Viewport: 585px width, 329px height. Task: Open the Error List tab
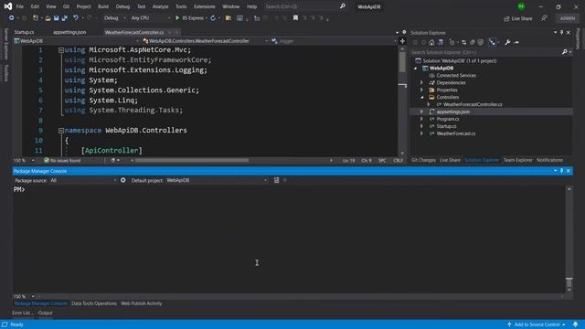(22, 313)
